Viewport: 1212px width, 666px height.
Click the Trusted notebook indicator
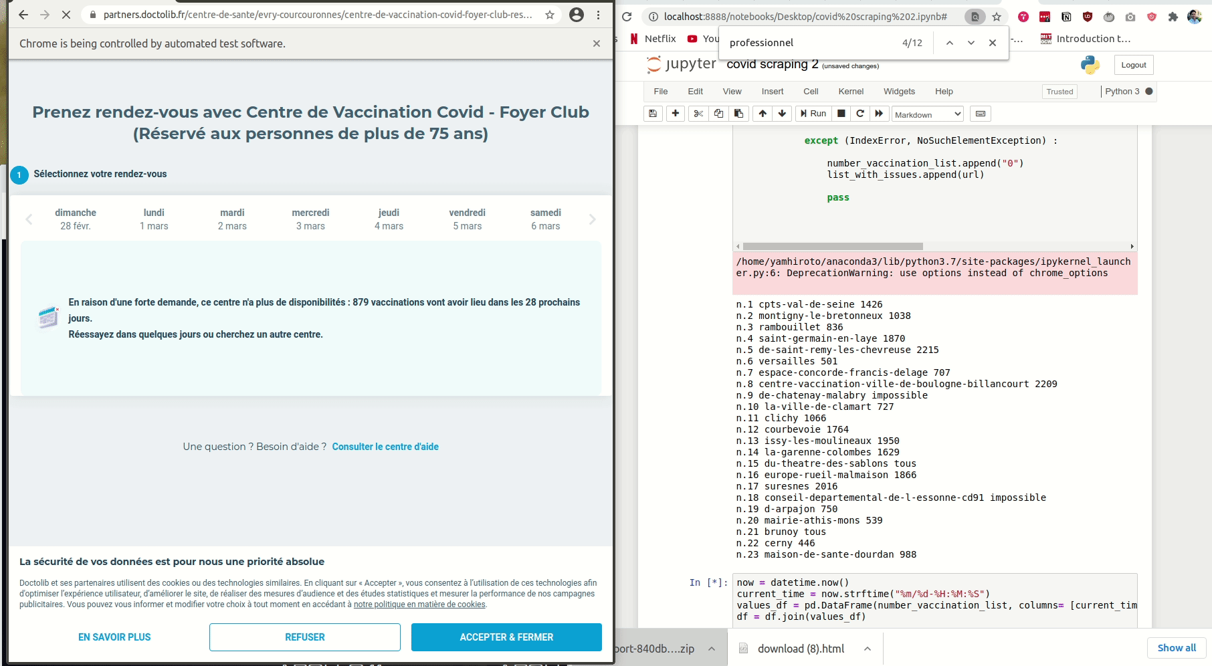(x=1059, y=92)
